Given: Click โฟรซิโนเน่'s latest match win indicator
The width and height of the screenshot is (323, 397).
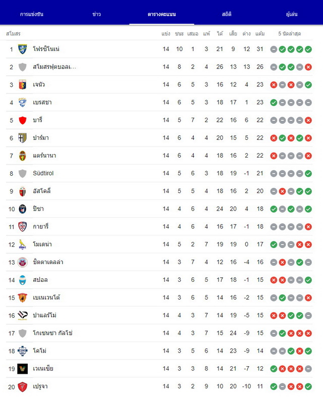Looking at the screenshot, I should [x=308, y=49].
